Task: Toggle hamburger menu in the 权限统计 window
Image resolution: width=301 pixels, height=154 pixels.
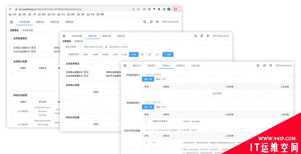Action: (125, 66)
